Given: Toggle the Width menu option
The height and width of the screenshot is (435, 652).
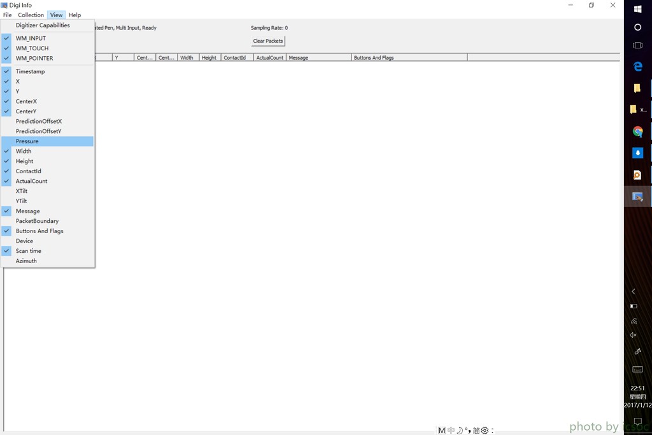Looking at the screenshot, I should coord(47,152).
